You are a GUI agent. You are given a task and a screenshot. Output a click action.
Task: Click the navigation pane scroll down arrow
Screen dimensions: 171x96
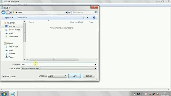tap(24, 60)
